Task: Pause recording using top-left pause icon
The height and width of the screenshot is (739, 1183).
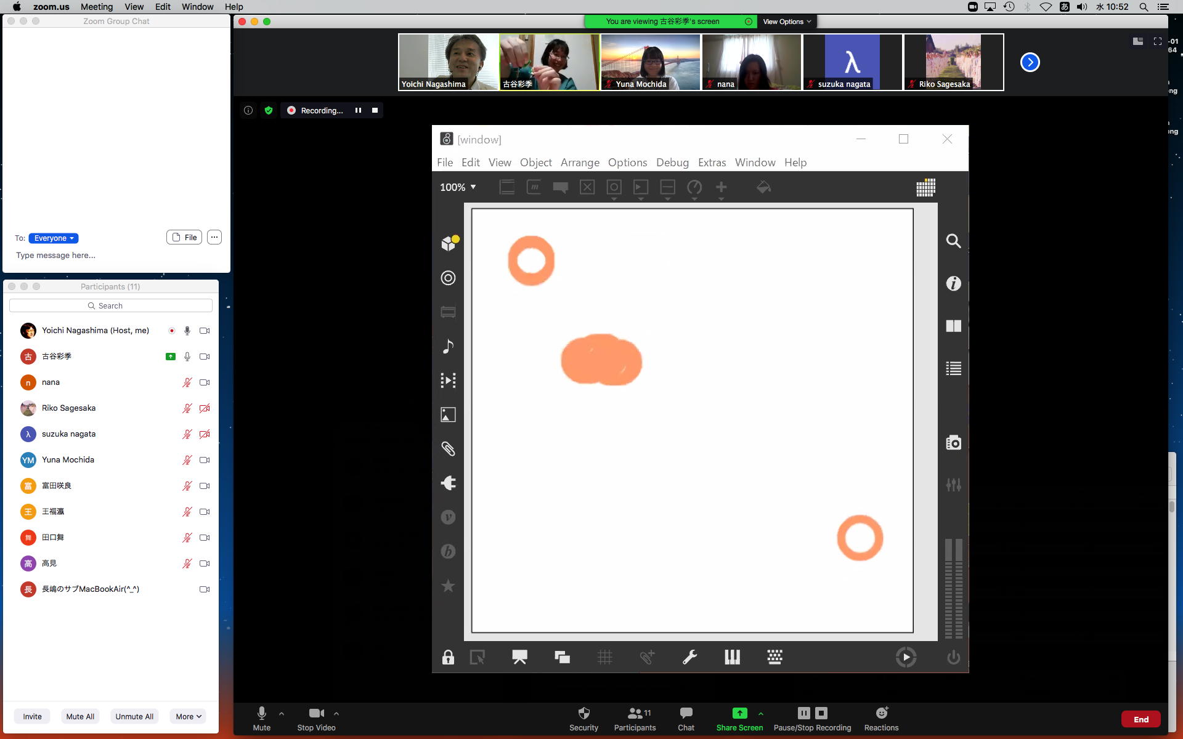Action: tap(358, 110)
